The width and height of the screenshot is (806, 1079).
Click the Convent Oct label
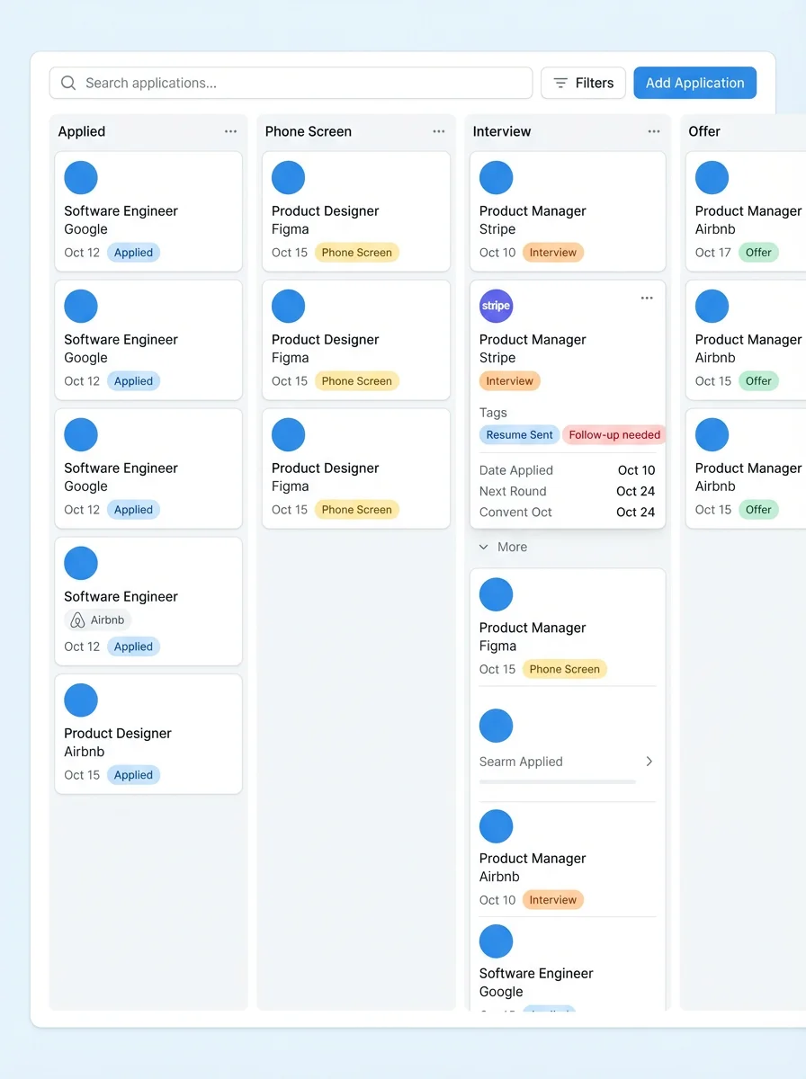click(x=515, y=512)
